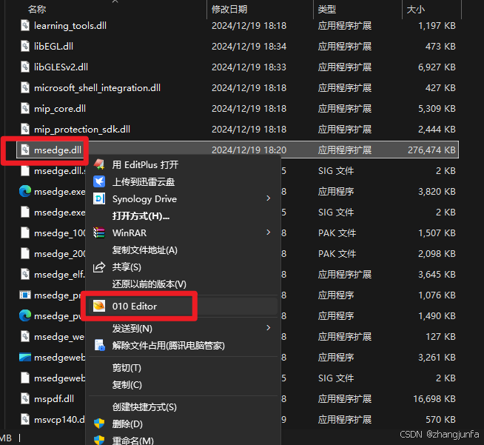484x445 pixels.
Task: Select the msedge_elf file
Action: coord(59,275)
